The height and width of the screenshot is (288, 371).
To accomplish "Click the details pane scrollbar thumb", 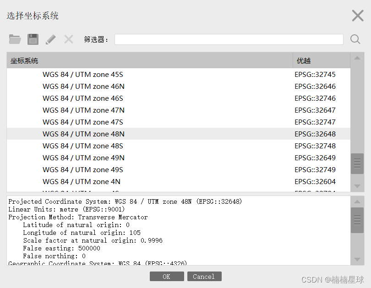I will pyautogui.click(x=357, y=220).
